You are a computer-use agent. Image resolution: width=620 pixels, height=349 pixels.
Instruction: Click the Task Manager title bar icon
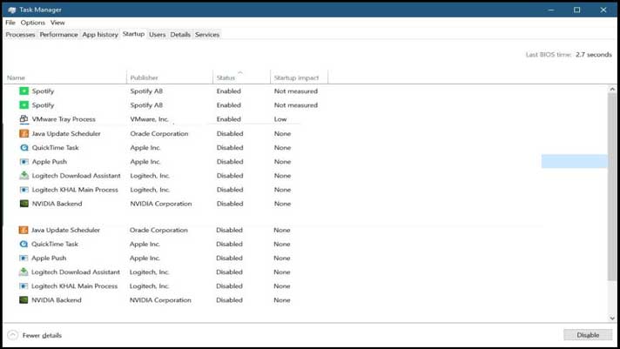pyautogui.click(x=11, y=10)
